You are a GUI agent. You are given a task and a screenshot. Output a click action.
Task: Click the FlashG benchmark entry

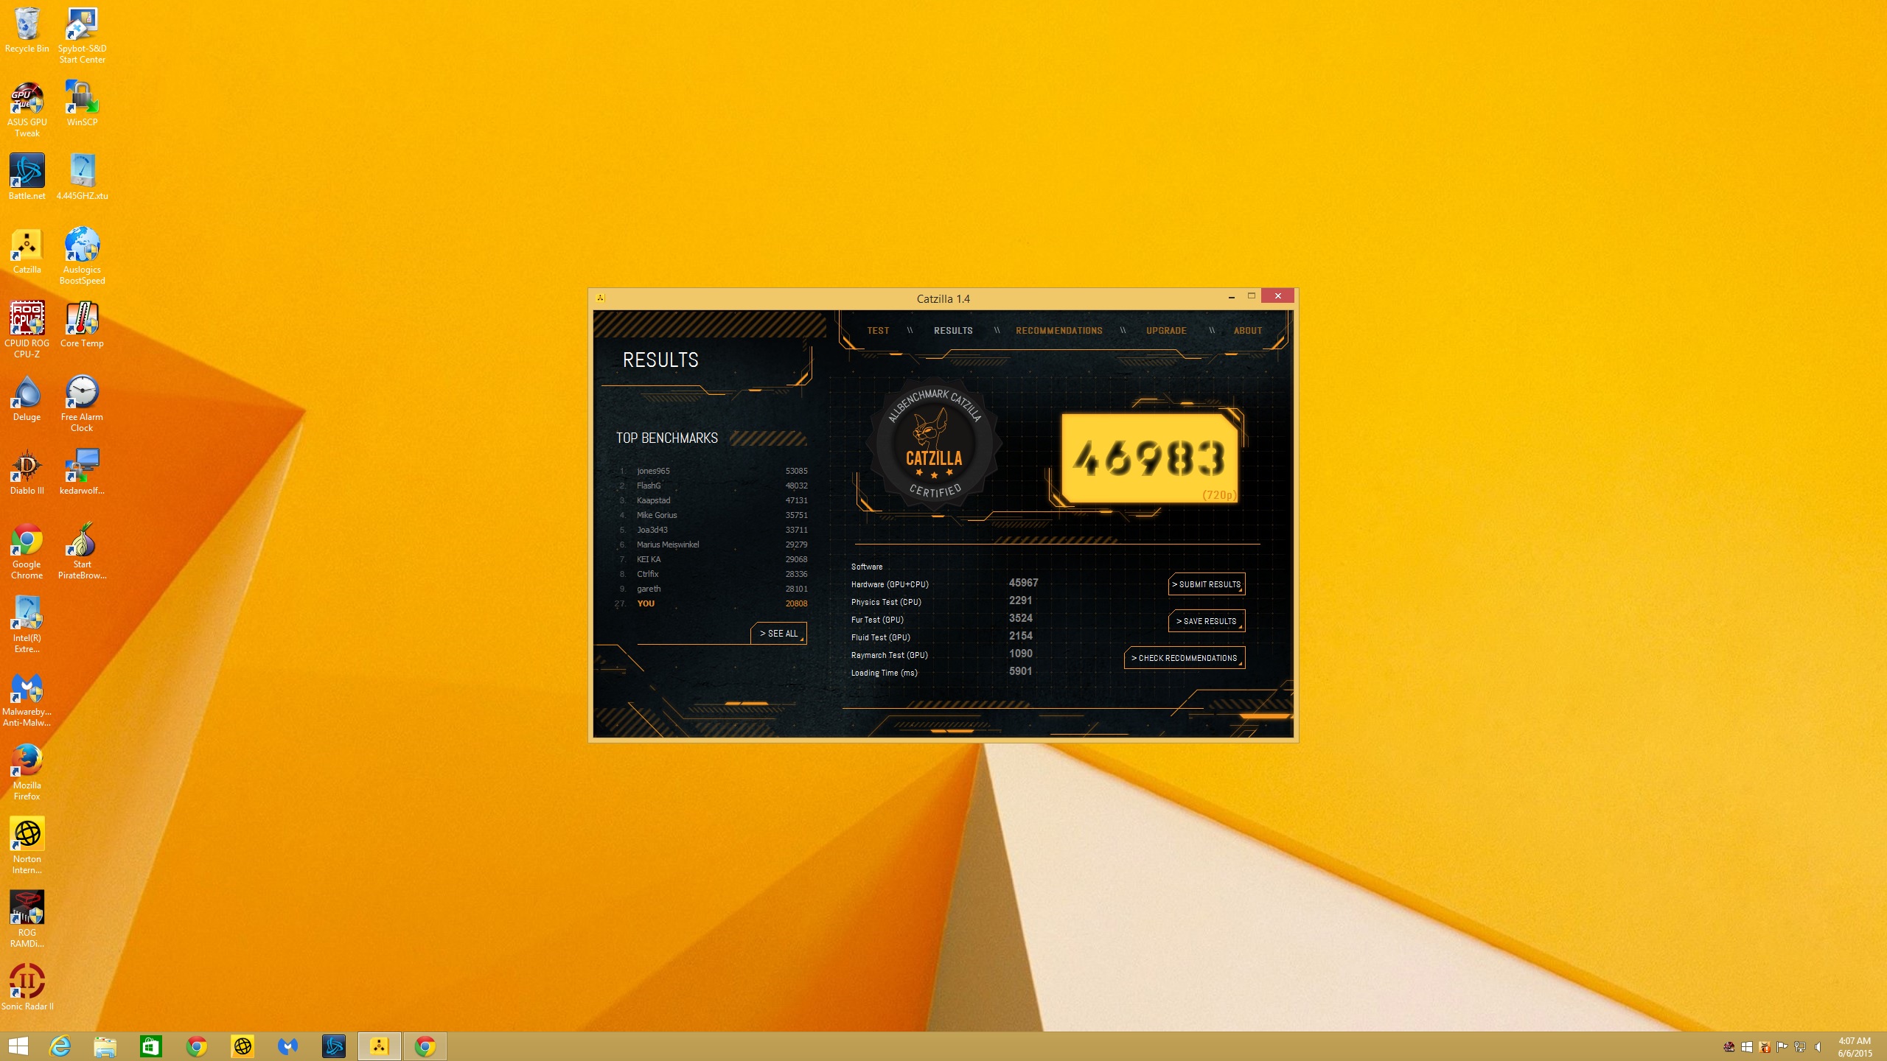(713, 486)
